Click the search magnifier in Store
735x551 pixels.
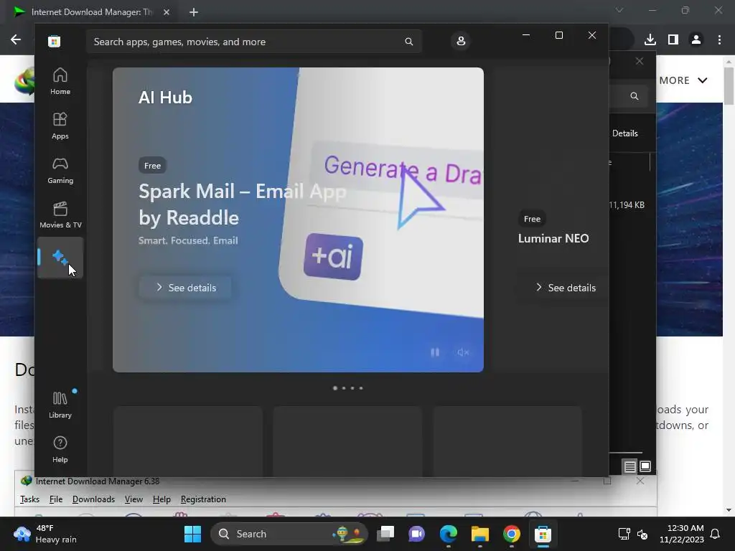(x=408, y=42)
